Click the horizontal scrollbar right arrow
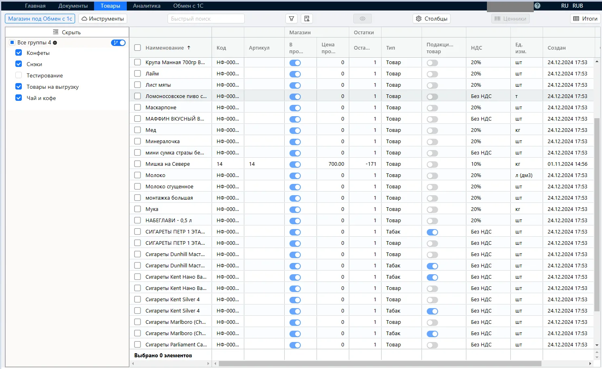Screen dimensions: 602x369 (590, 363)
